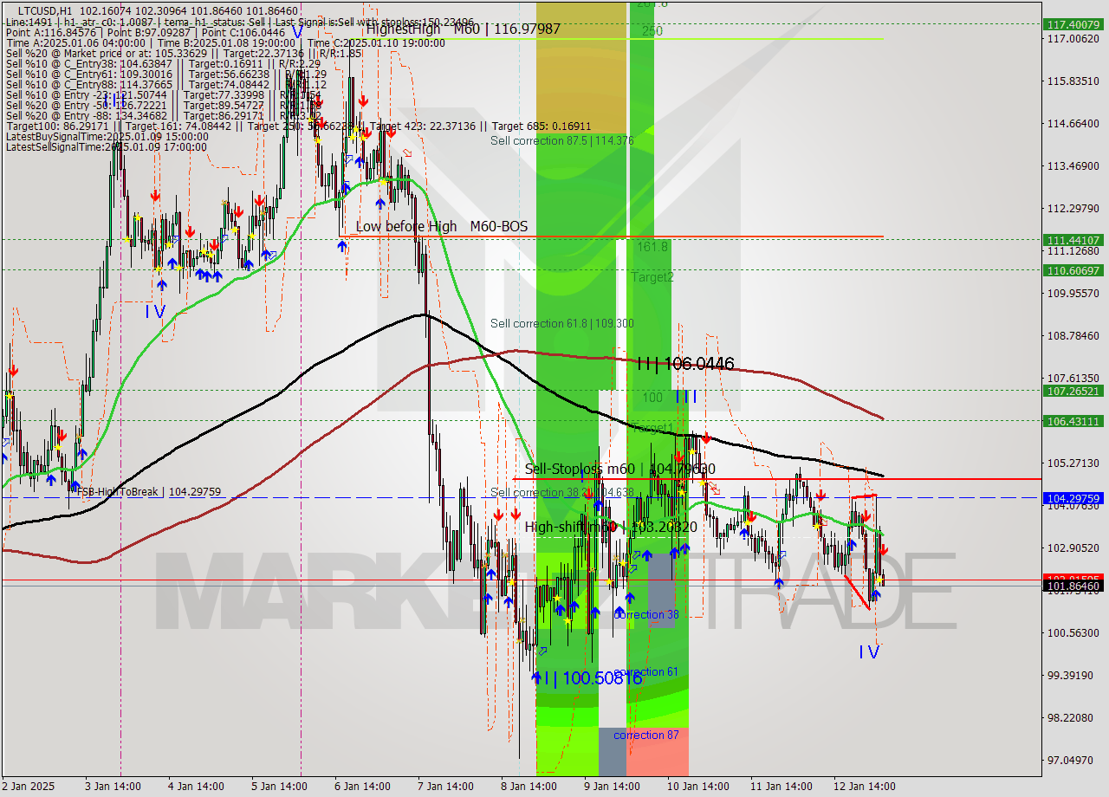Select the green 107.26521 price tag

click(1073, 391)
